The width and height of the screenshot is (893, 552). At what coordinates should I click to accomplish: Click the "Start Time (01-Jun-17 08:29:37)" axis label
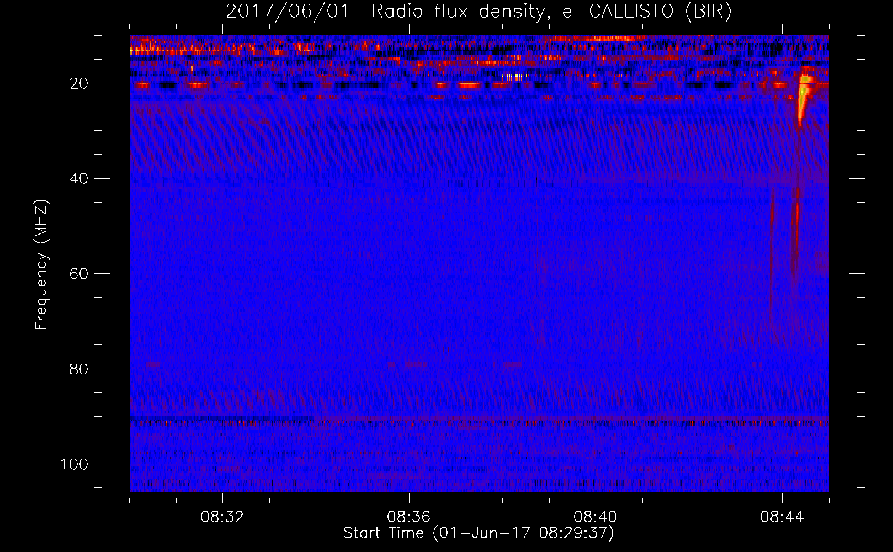coord(479,533)
